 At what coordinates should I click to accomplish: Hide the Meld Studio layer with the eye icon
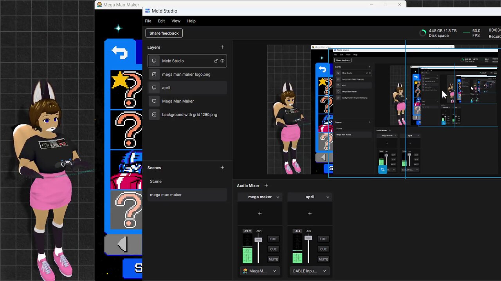222,61
